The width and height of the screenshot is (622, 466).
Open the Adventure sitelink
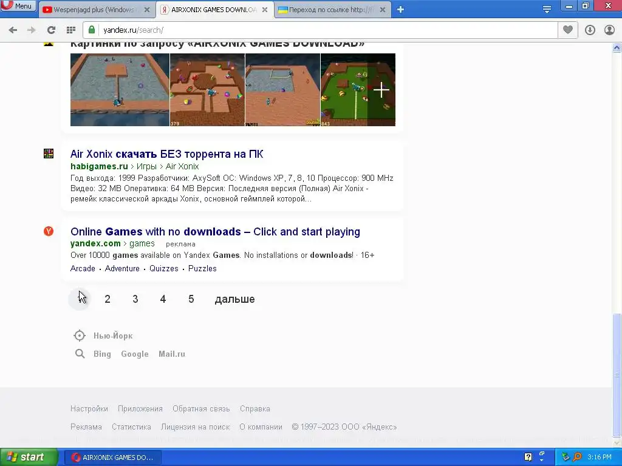click(122, 269)
